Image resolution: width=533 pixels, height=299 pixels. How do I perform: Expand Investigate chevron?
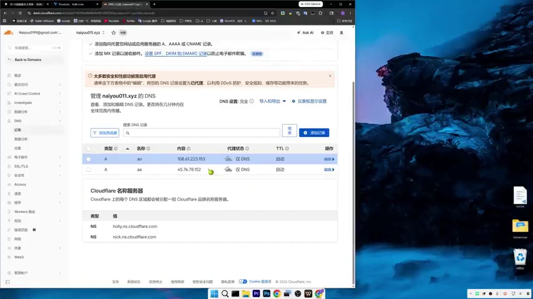tap(60, 103)
